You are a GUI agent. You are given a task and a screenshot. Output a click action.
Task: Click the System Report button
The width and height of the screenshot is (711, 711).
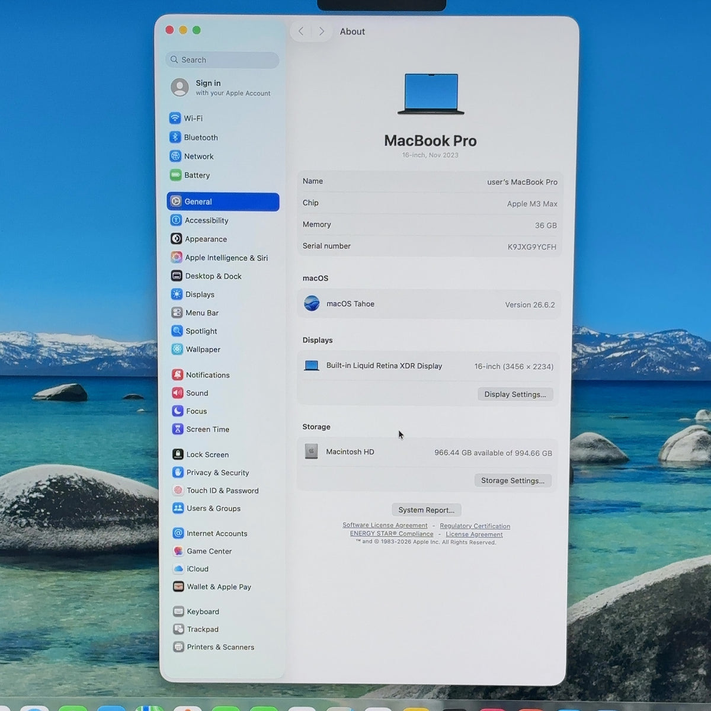pyautogui.click(x=426, y=510)
